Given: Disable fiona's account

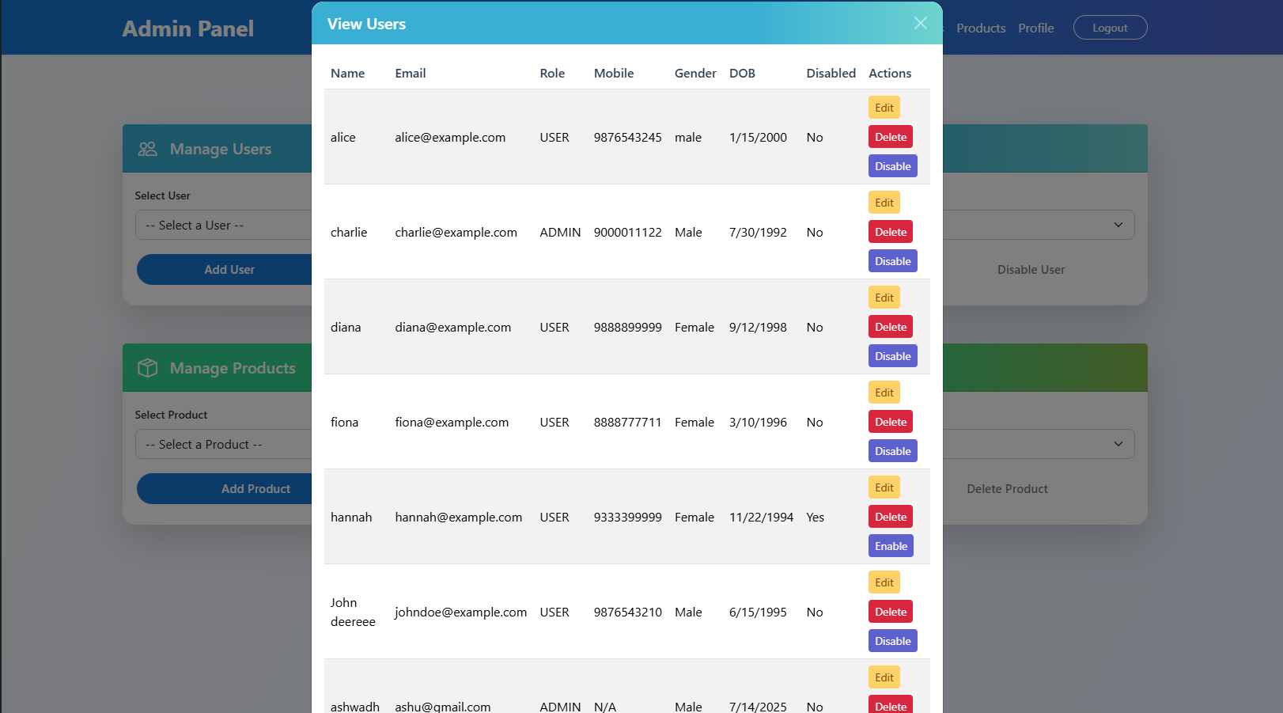Looking at the screenshot, I should (x=892, y=450).
